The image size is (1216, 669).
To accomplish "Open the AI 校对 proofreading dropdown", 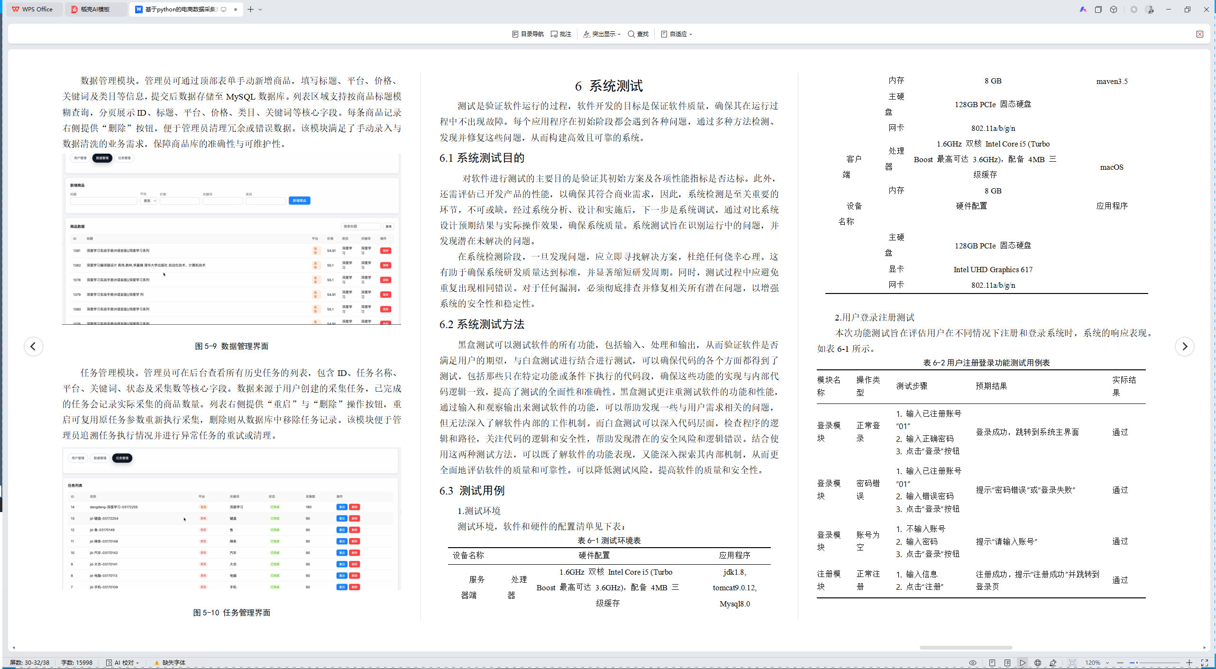I will tap(123, 662).
